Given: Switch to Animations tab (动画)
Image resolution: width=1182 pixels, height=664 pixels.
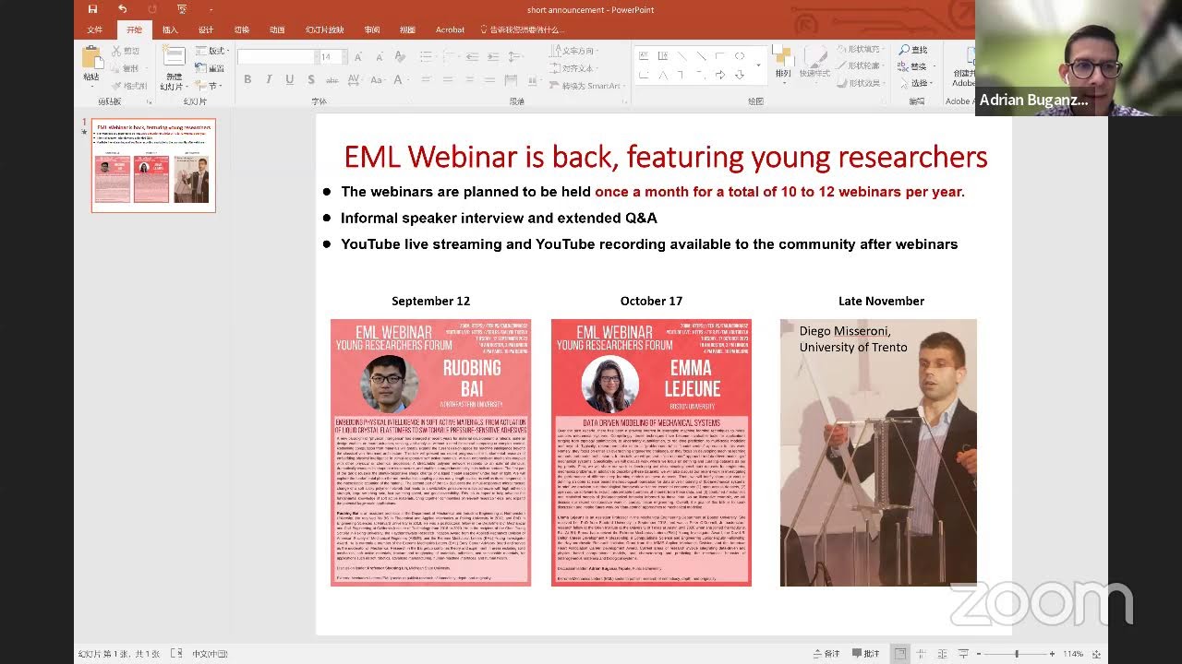Looking at the screenshot, I should click(277, 30).
